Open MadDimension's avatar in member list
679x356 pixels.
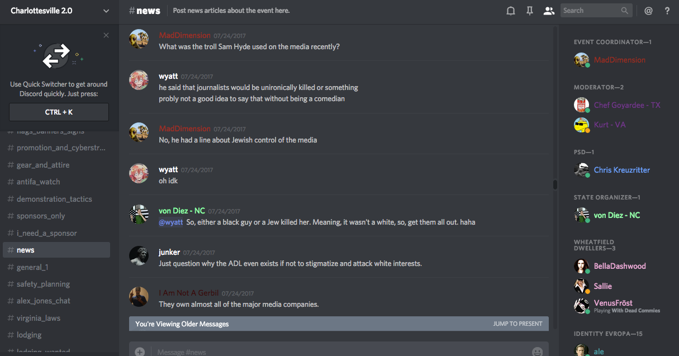pos(582,60)
